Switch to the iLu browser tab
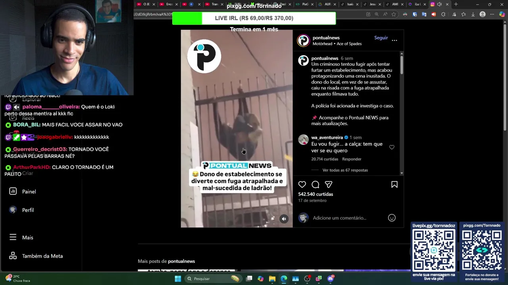Viewport: 508px width, 285px height. click(x=416, y=4)
